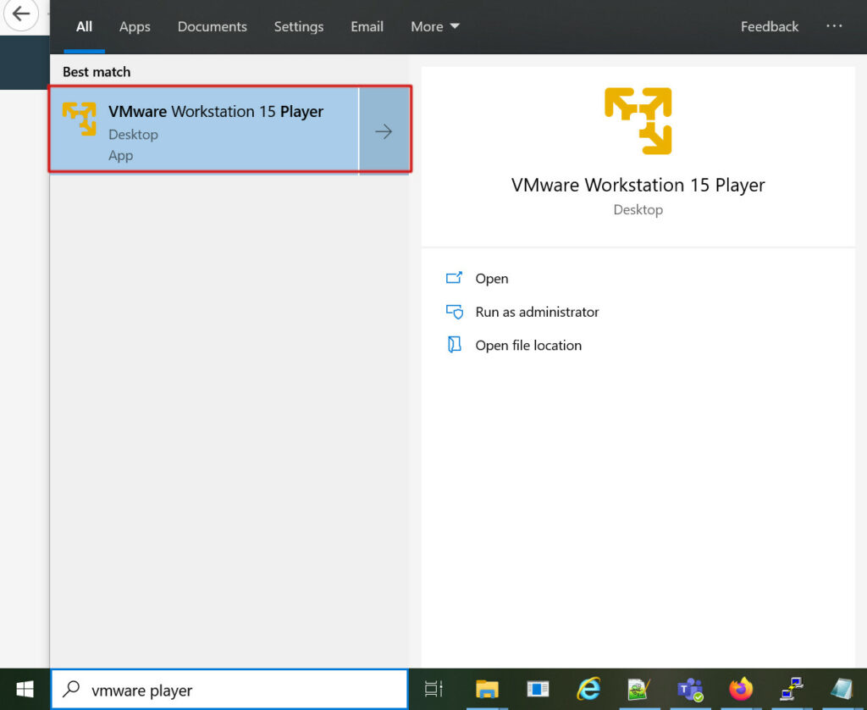This screenshot has height=710, width=867.
Task: Open the Feedback link
Action: point(769,26)
